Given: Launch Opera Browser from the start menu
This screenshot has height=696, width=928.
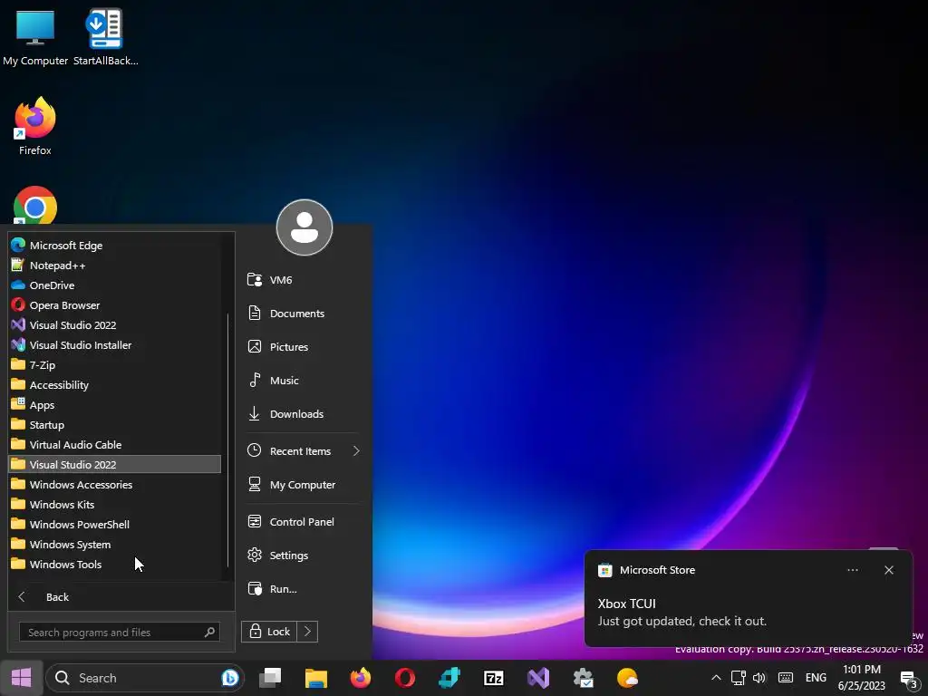Looking at the screenshot, I should (x=114, y=305).
